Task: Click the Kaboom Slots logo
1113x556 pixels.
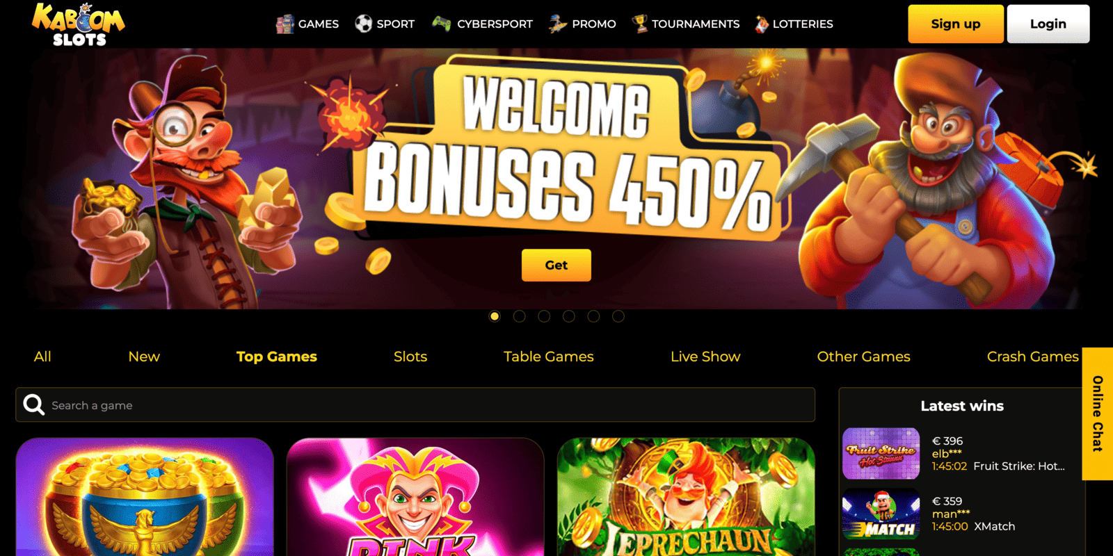Action: click(79, 24)
